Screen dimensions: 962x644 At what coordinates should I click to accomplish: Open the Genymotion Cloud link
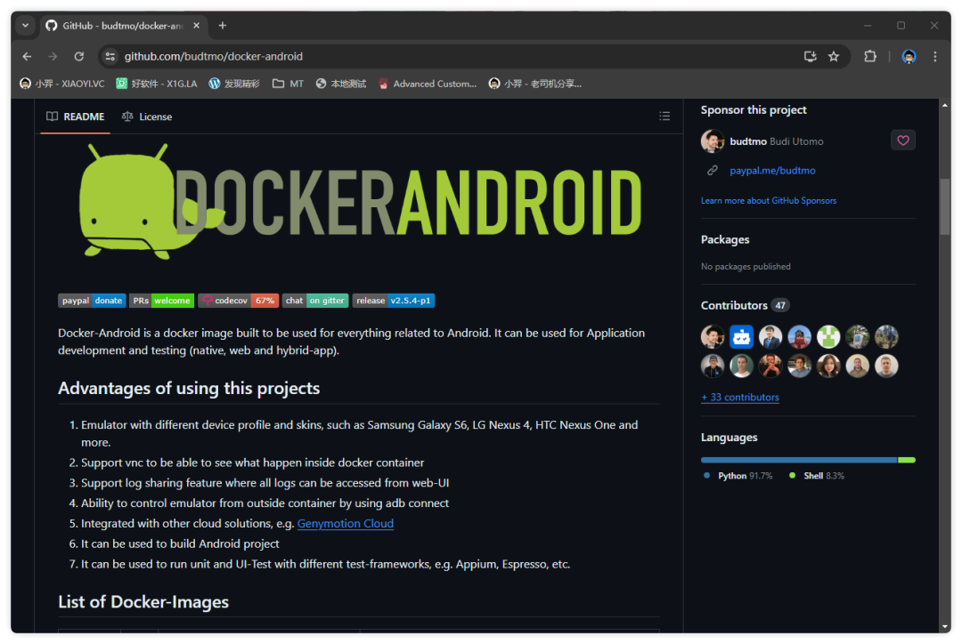(x=345, y=524)
